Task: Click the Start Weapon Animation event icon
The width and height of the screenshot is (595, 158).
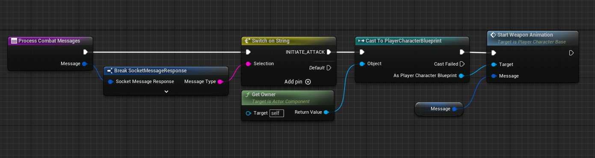Action: (493, 35)
